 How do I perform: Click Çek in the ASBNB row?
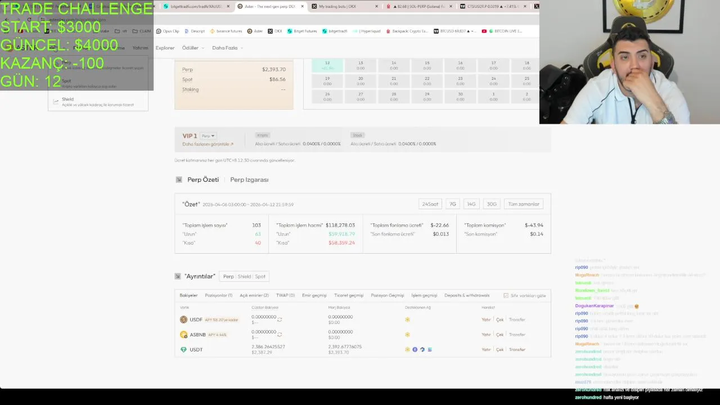pyautogui.click(x=499, y=335)
